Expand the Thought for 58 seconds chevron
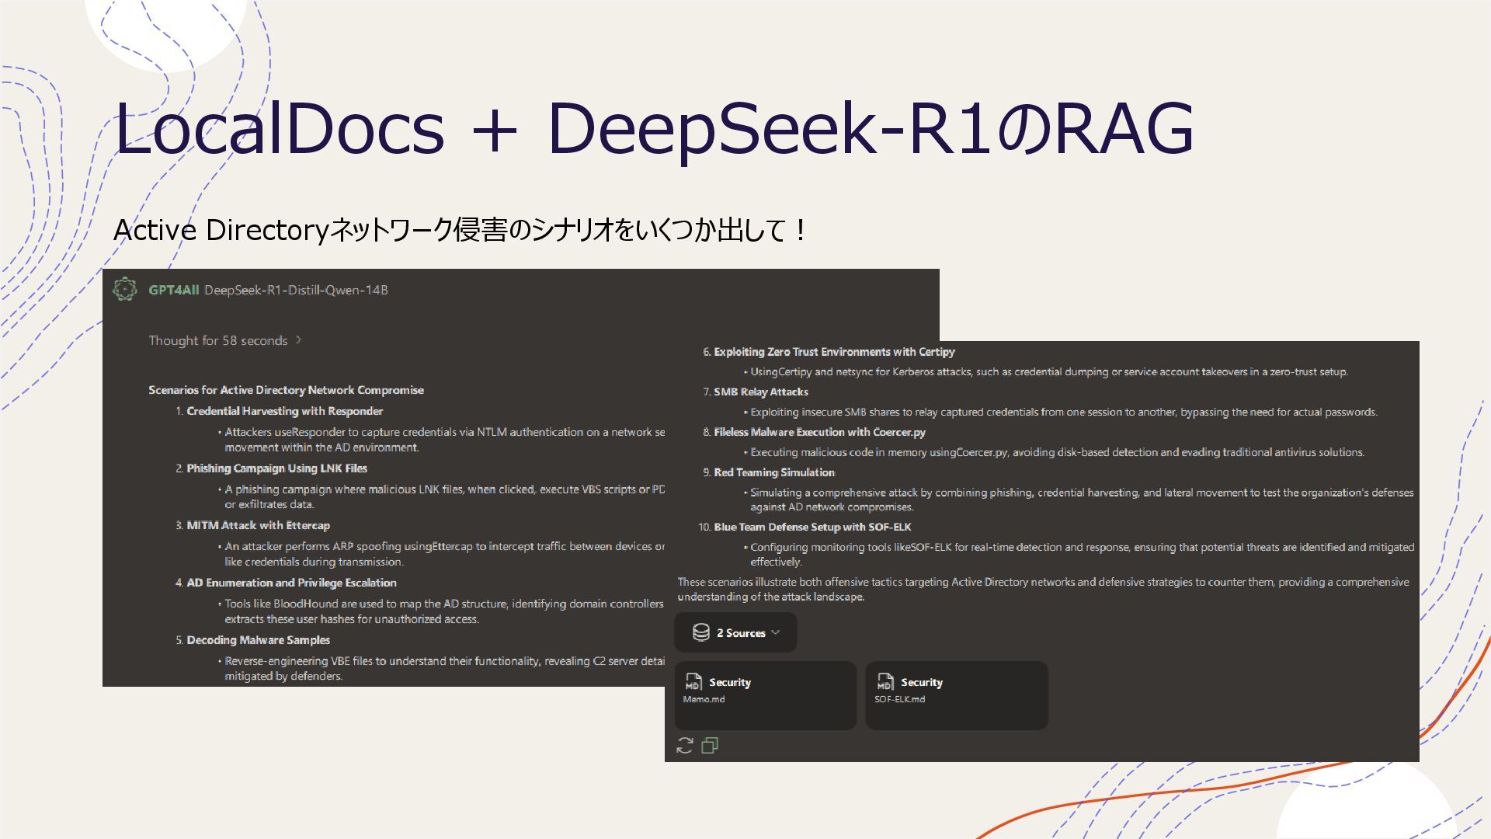The width and height of the screenshot is (1491, 839). (299, 340)
